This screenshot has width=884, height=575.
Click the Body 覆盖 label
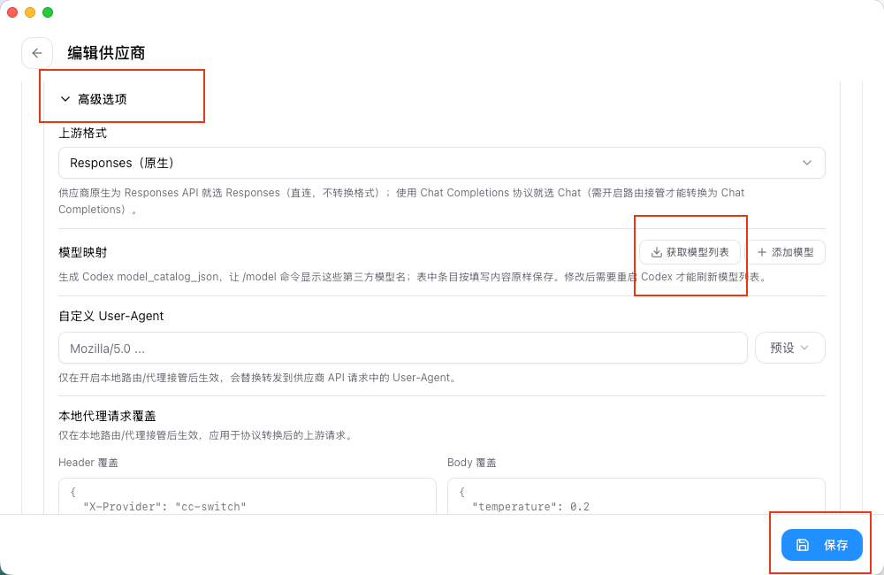(x=472, y=463)
